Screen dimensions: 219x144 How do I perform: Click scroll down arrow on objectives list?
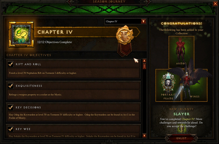point(145,136)
